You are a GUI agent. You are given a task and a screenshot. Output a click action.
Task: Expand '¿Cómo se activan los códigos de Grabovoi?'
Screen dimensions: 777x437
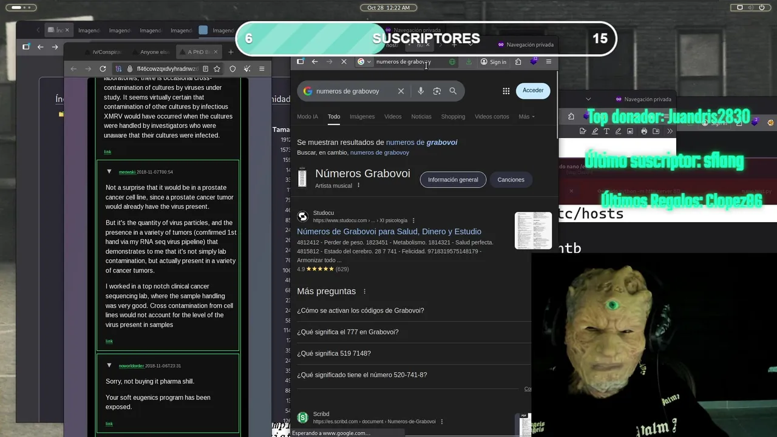point(413,311)
